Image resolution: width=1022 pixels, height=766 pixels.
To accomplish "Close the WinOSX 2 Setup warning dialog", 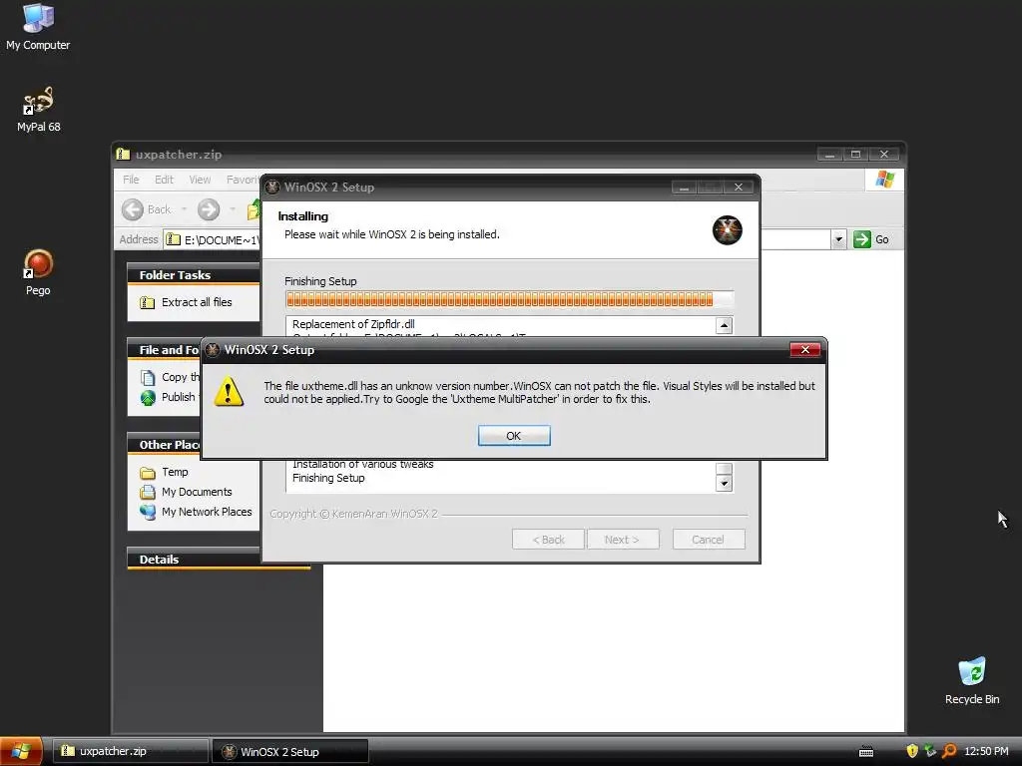I will coord(805,350).
